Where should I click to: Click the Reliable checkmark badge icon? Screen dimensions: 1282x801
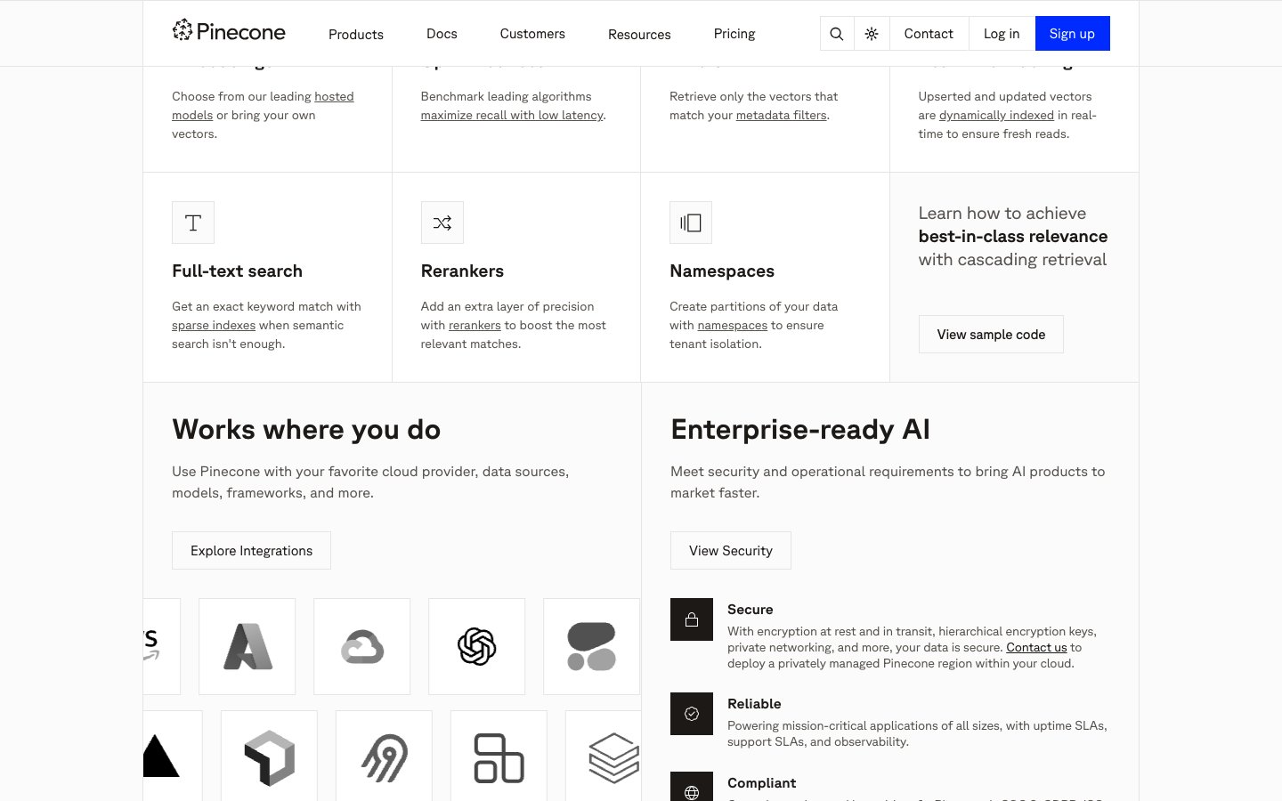click(691, 714)
